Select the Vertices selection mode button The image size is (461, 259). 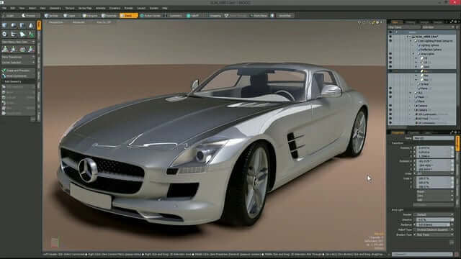click(51, 16)
